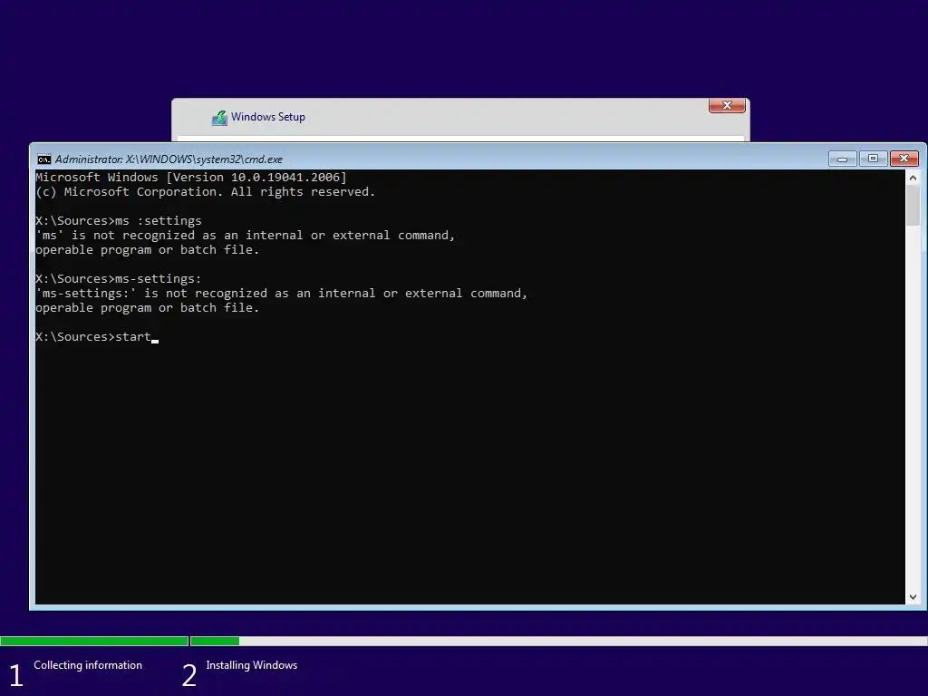Click the Administrator cmd.exe title text
Image resolution: width=928 pixels, height=696 pixels.
[169, 159]
